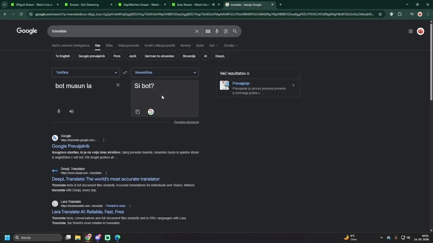Screen dimensions: 433x243
Task: Select the 'To English' suggestion chip
Action: click(63, 56)
